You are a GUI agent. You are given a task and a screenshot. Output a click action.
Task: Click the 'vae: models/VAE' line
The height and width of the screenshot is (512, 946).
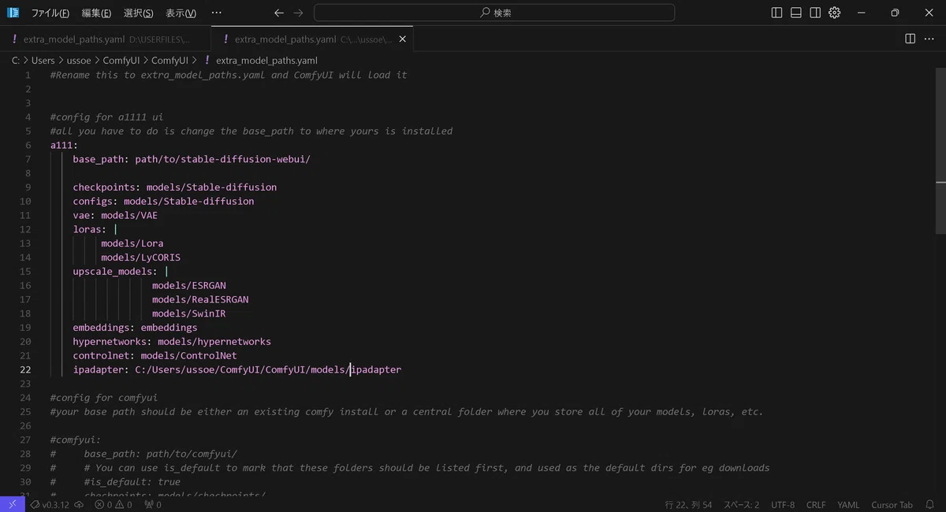pyautogui.click(x=115, y=215)
